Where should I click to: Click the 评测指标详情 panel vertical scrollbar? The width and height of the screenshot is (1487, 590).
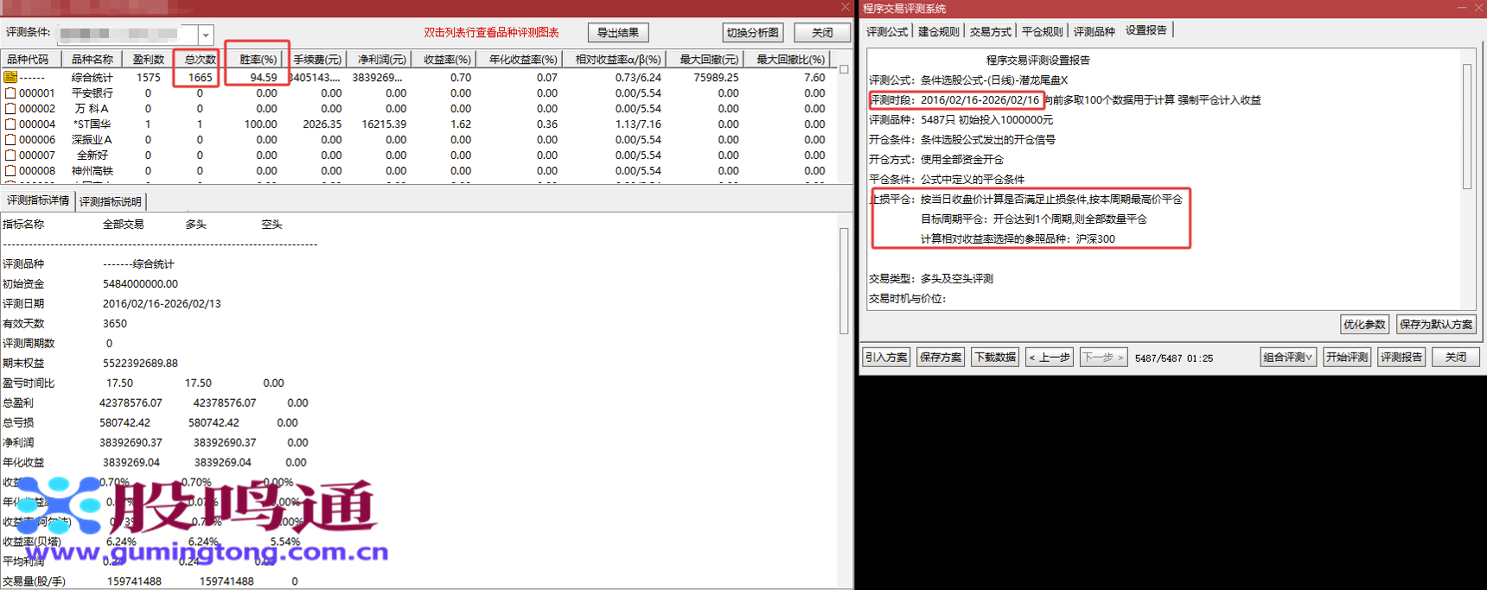click(845, 281)
